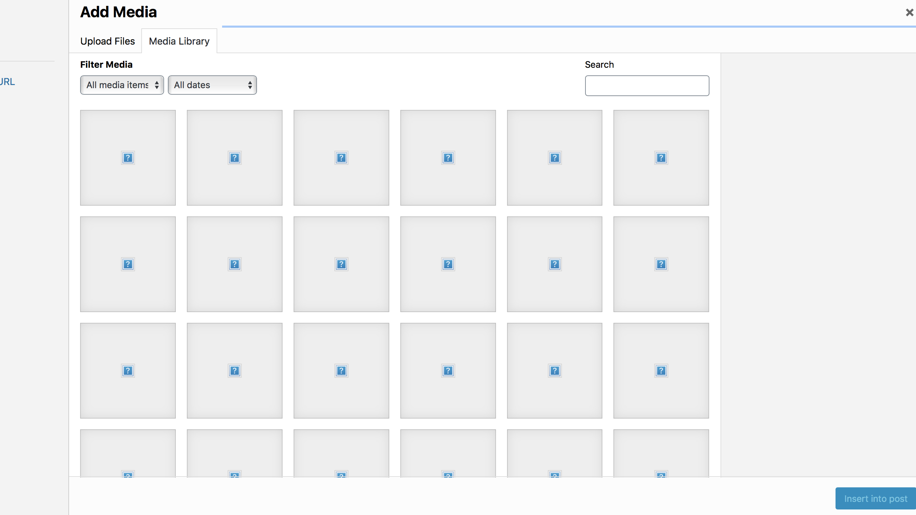
Task: Select the third thumbnail in the third row
Action: (341, 371)
